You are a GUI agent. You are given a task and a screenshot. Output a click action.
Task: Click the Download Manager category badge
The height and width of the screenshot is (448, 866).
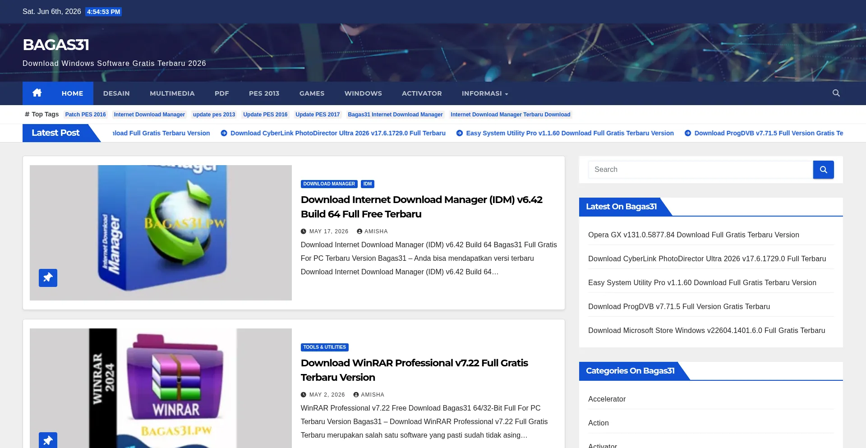329,184
